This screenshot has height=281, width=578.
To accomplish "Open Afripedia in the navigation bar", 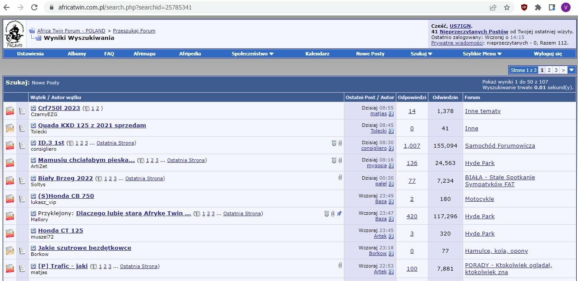I will [x=190, y=54].
